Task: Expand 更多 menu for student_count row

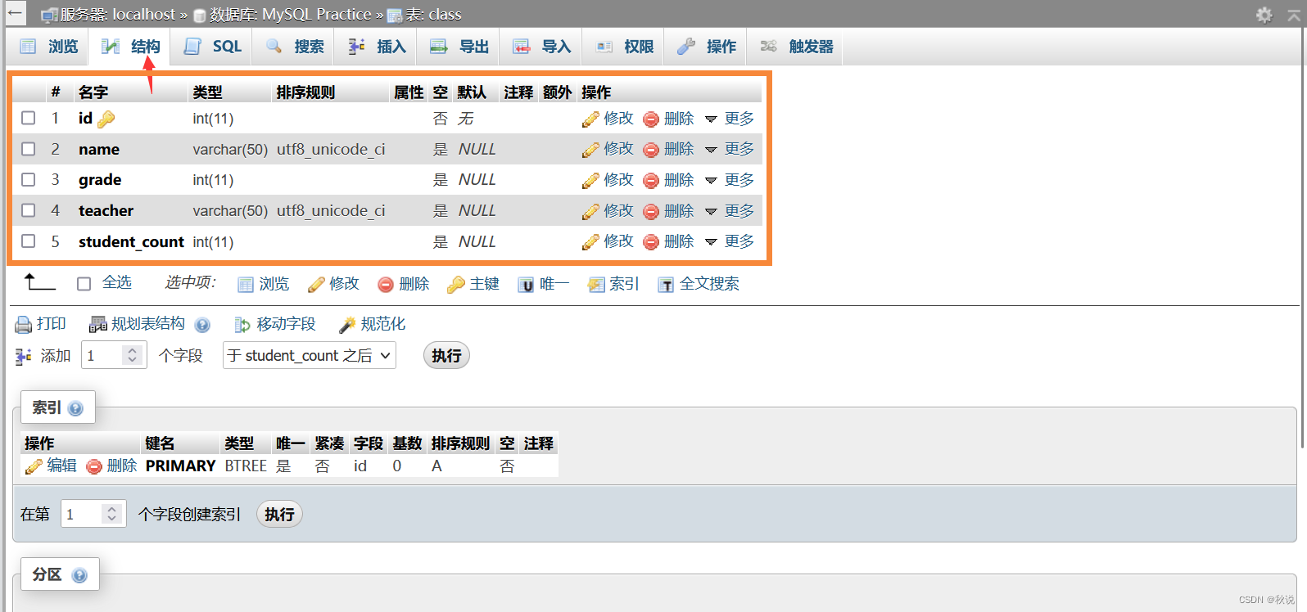Action: (730, 241)
